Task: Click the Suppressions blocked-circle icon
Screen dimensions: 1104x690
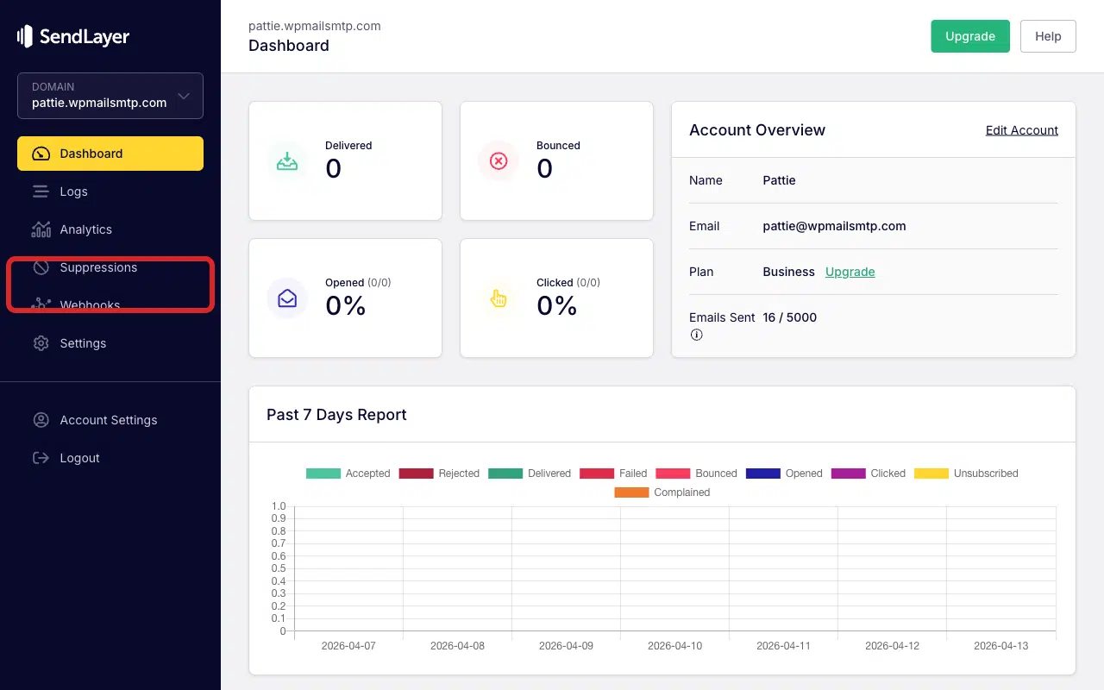Action: tap(41, 267)
